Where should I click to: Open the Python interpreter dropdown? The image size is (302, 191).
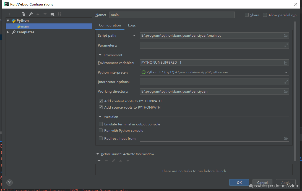pos(286,72)
